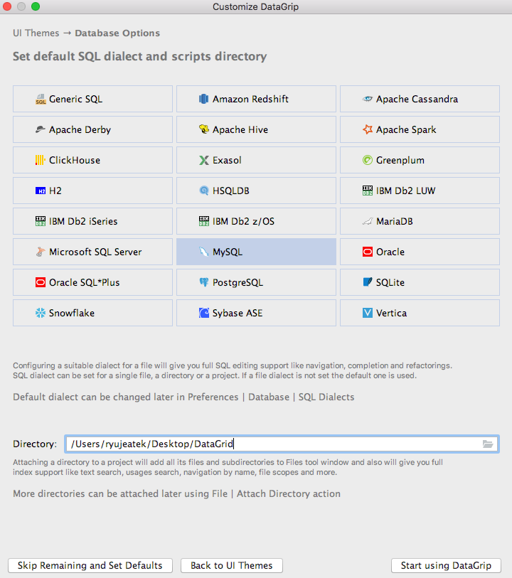Click the Snowflake logo icon
Image resolution: width=512 pixels, height=578 pixels.
(x=41, y=314)
